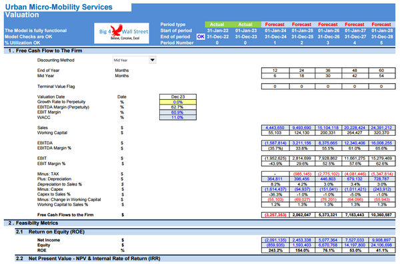Select Sales value 4,443,650

tap(275, 128)
